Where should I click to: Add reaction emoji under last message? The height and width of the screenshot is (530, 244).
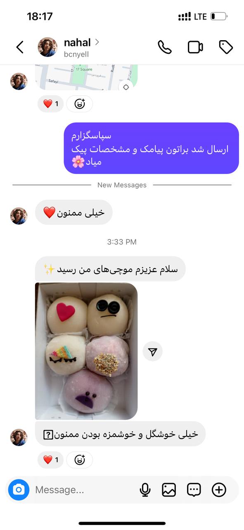(x=80, y=460)
